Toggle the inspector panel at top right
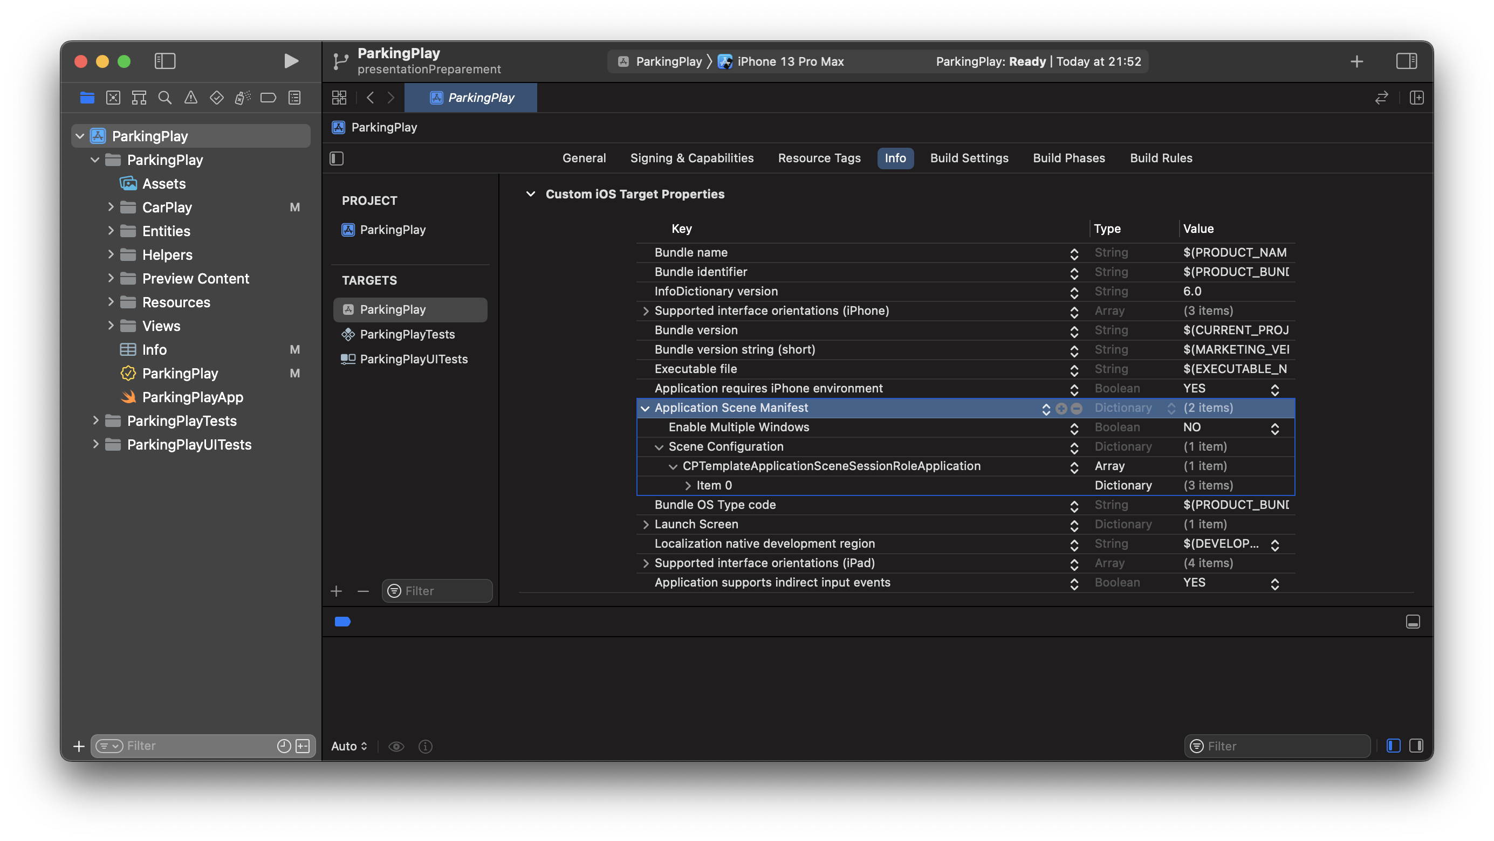The height and width of the screenshot is (841, 1494). point(1406,61)
